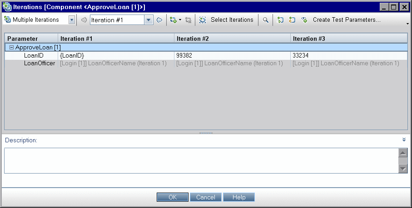Click the Delete Iteration icon
The image size is (412, 208).
pyautogui.click(x=188, y=20)
